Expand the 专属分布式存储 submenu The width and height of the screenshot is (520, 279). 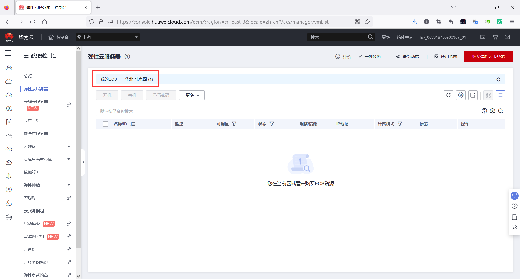coord(69,159)
